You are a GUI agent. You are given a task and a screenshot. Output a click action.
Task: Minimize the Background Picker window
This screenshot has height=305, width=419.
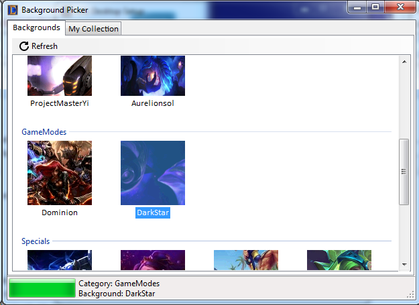click(x=357, y=7)
